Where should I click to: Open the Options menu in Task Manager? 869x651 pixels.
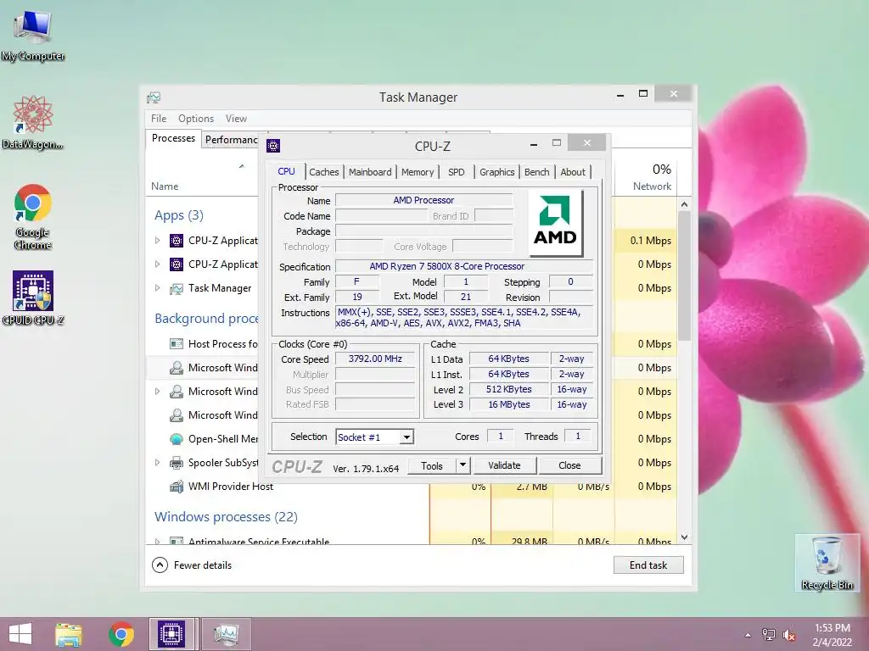point(196,119)
